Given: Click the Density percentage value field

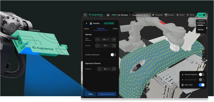Looking at the screenshot, I should coord(106,46).
